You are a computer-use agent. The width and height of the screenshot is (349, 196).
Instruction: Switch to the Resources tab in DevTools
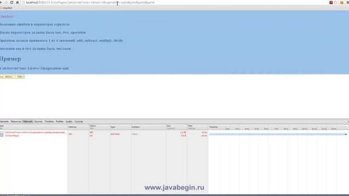coord(16,121)
